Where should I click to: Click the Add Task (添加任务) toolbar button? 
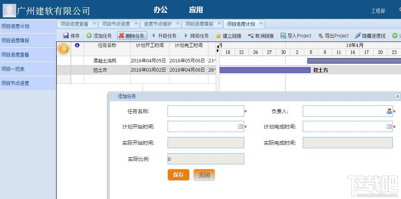pos(99,36)
